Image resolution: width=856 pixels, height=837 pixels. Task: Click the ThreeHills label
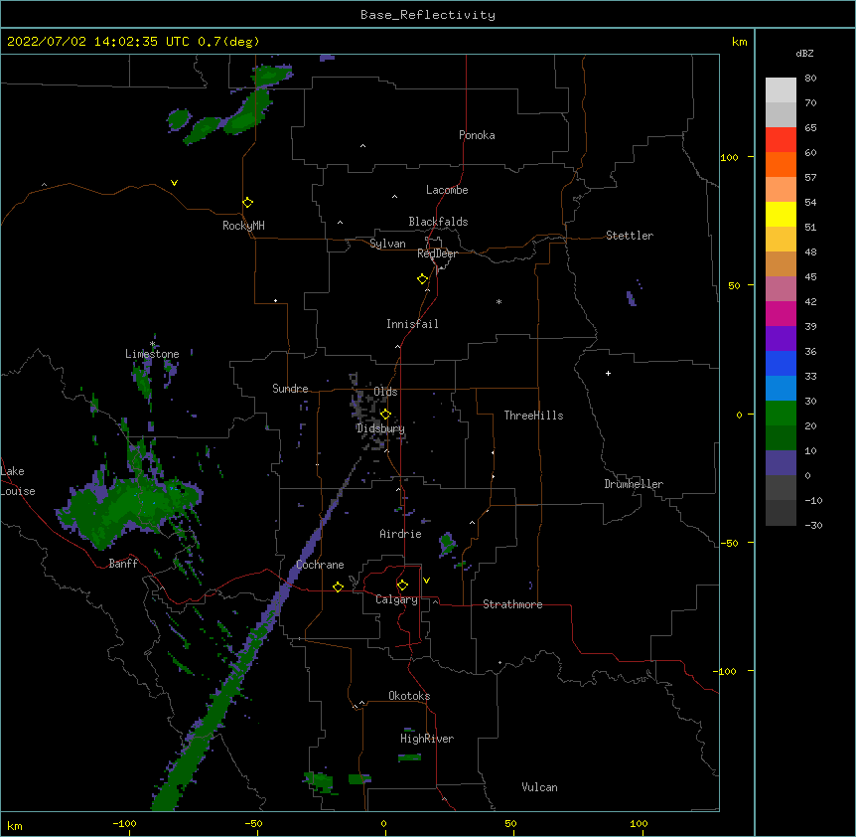click(533, 416)
